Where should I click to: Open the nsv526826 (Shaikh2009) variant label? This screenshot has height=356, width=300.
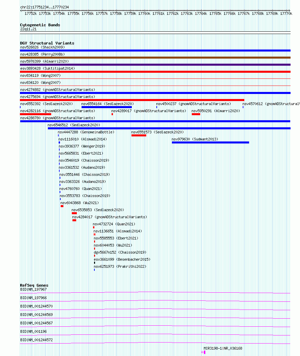(42, 47)
